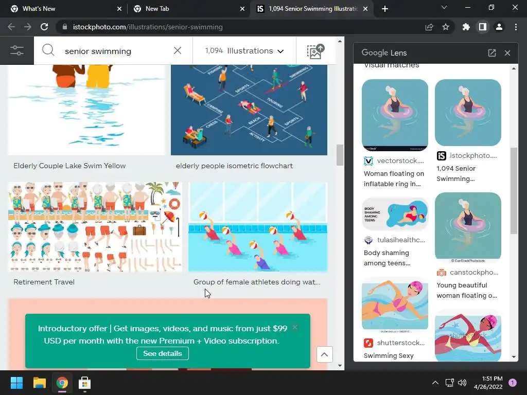Screen dimensions: 527x395
Task: View site lock information
Action: [x=65, y=27]
